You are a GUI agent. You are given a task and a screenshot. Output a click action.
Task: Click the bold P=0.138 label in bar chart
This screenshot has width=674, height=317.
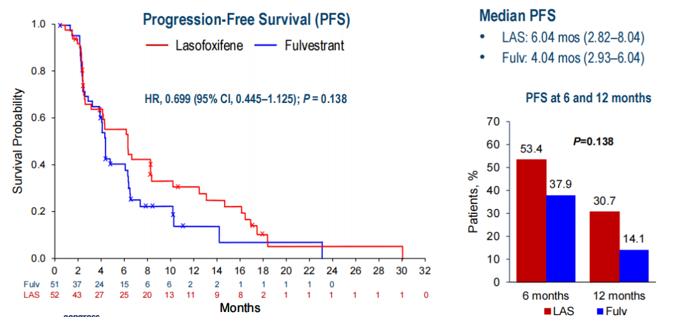click(593, 142)
